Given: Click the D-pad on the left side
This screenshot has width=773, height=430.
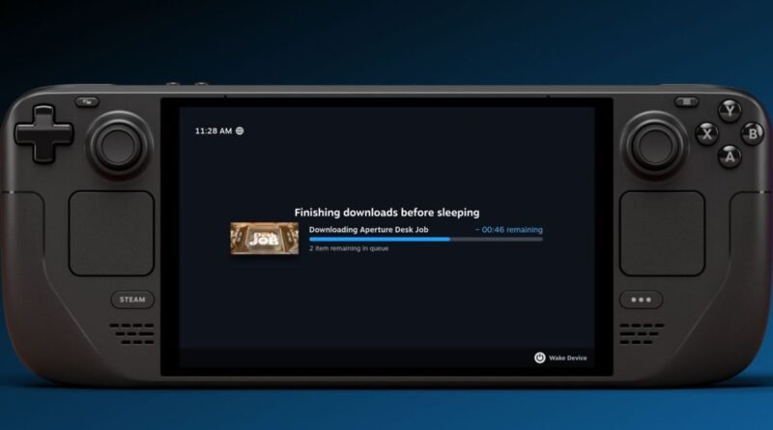Looking at the screenshot, I should coord(43,133).
